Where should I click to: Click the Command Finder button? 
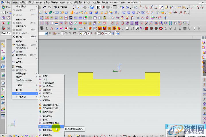click(58, 7)
